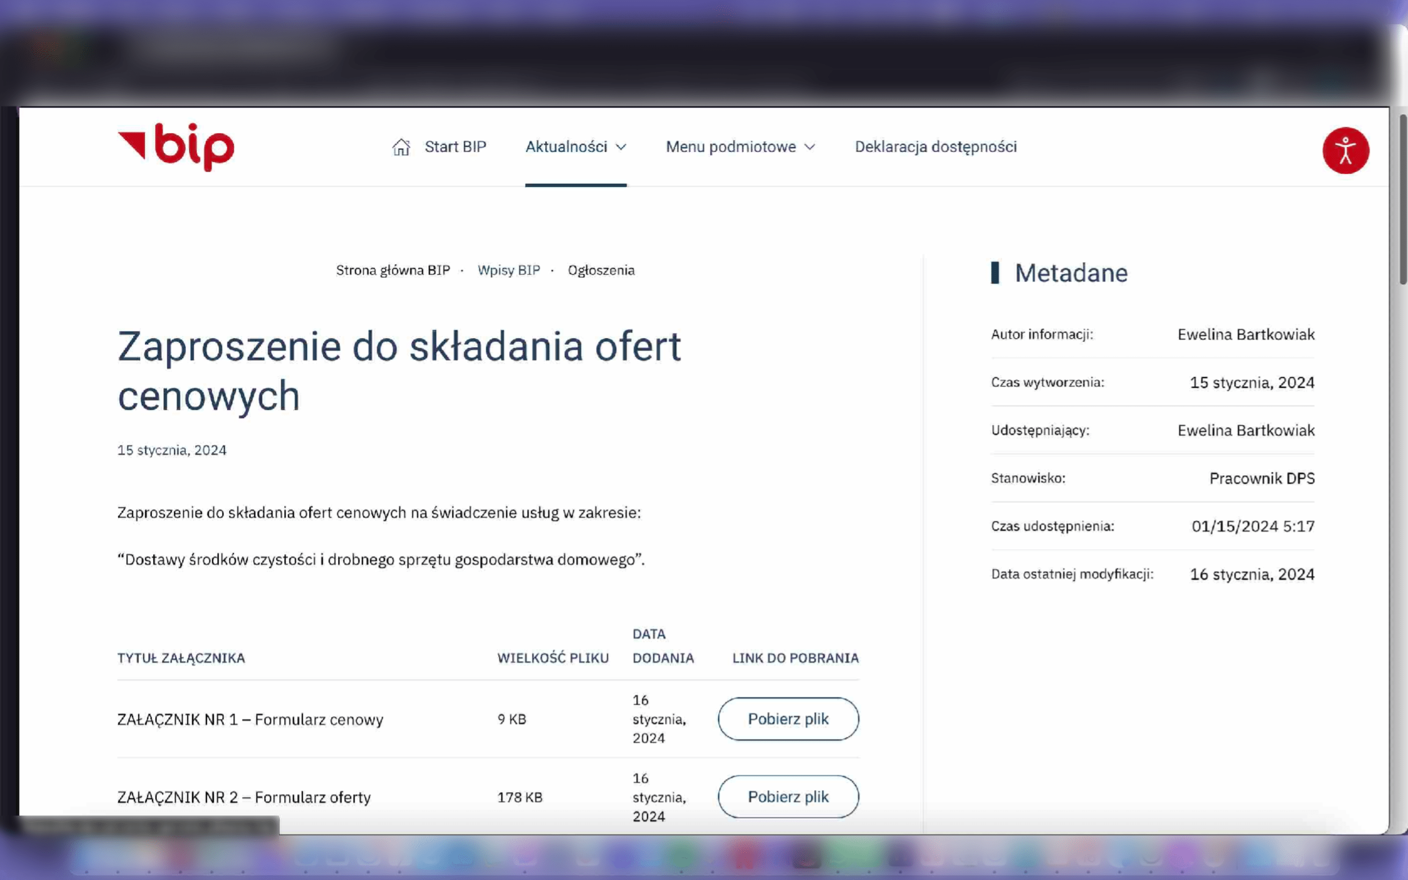Click the WIELKOŚĆ PLIKU column header
Image resolution: width=1408 pixels, height=880 pixels.
553,658
